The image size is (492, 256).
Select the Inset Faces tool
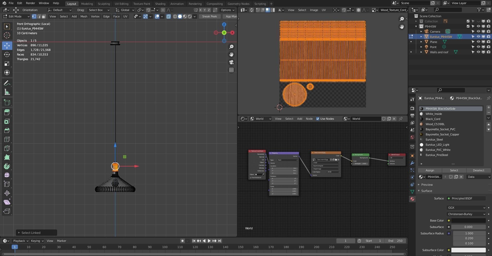pyautogui.click(x=7, y=121)
